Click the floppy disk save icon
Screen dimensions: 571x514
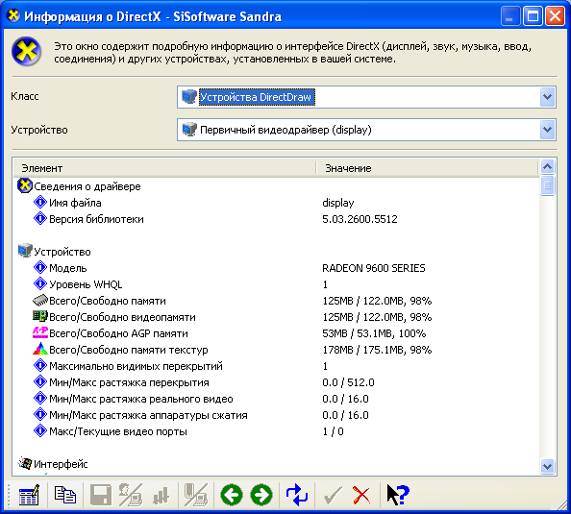point(101,495)
